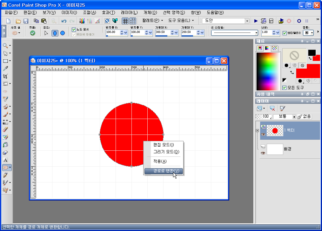Hide the 배경 layer with eye icon
Viewport: 322px width, 231px height.
point(263,153)
